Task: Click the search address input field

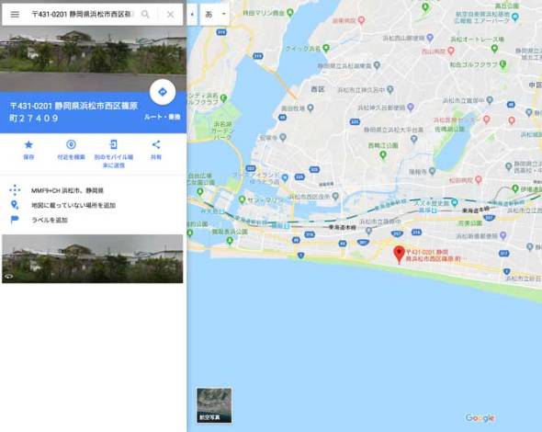Action: coord(82,14)
